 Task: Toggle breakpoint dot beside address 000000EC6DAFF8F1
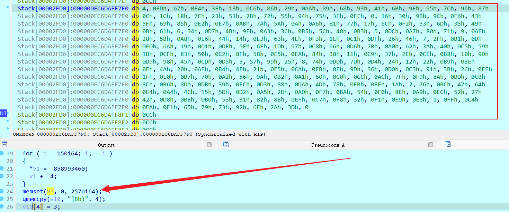point(8,113)
